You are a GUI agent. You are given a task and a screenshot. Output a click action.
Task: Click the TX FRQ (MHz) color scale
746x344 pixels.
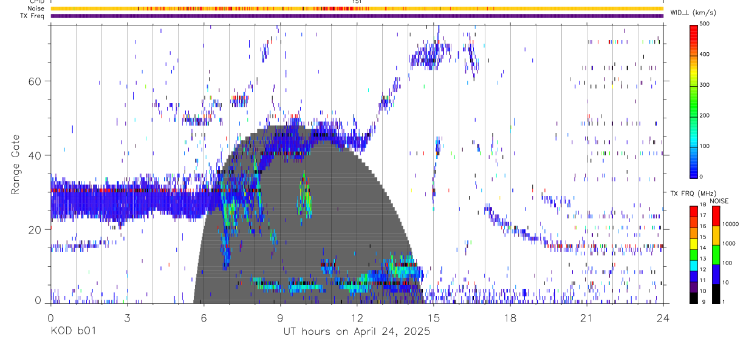click(x=694, y=255)
